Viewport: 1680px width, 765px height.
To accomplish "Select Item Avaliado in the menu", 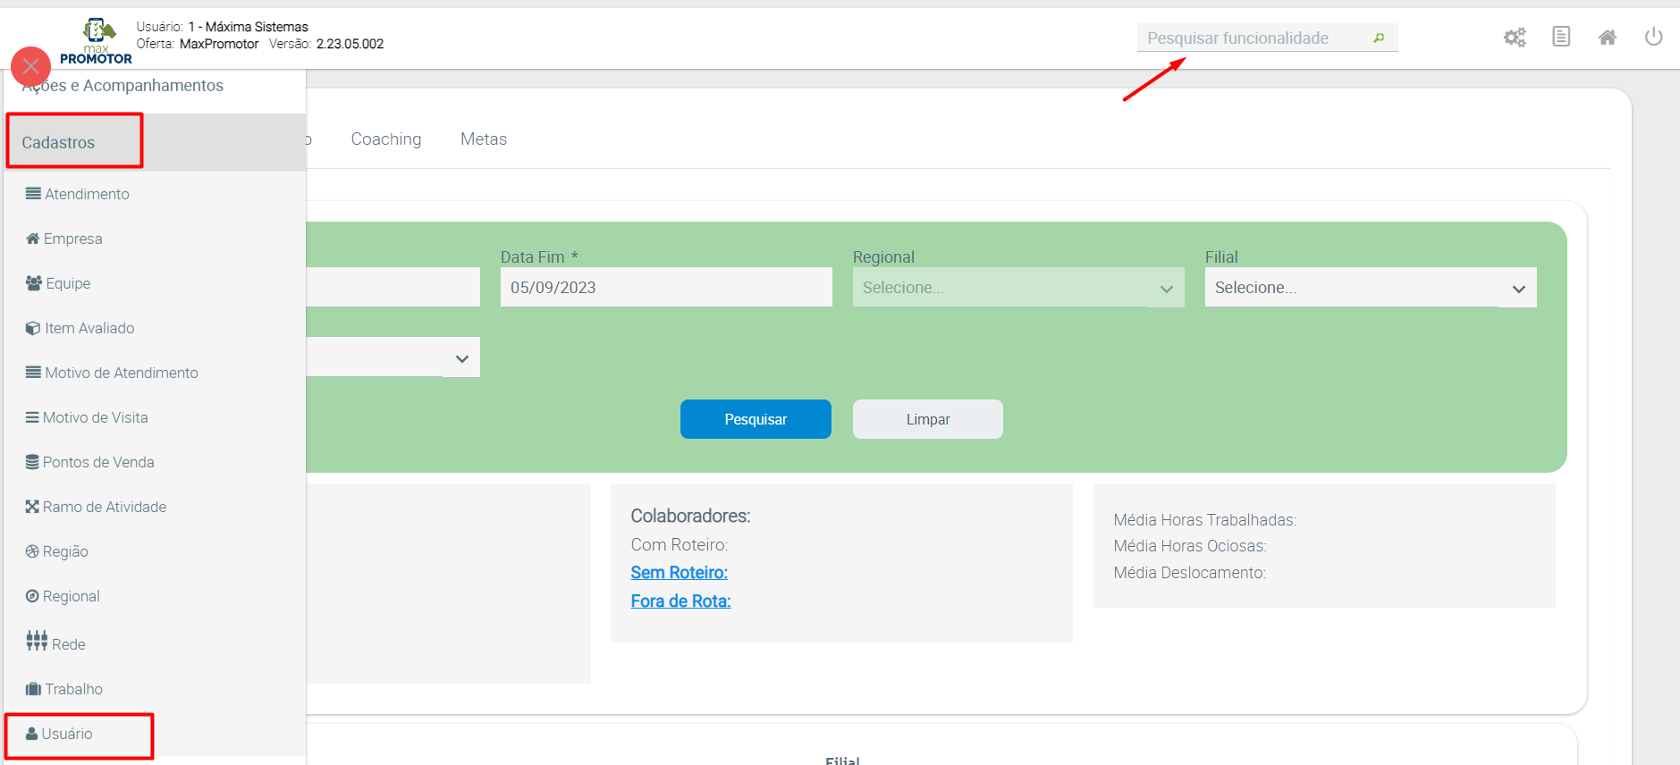I will (90, 328).
